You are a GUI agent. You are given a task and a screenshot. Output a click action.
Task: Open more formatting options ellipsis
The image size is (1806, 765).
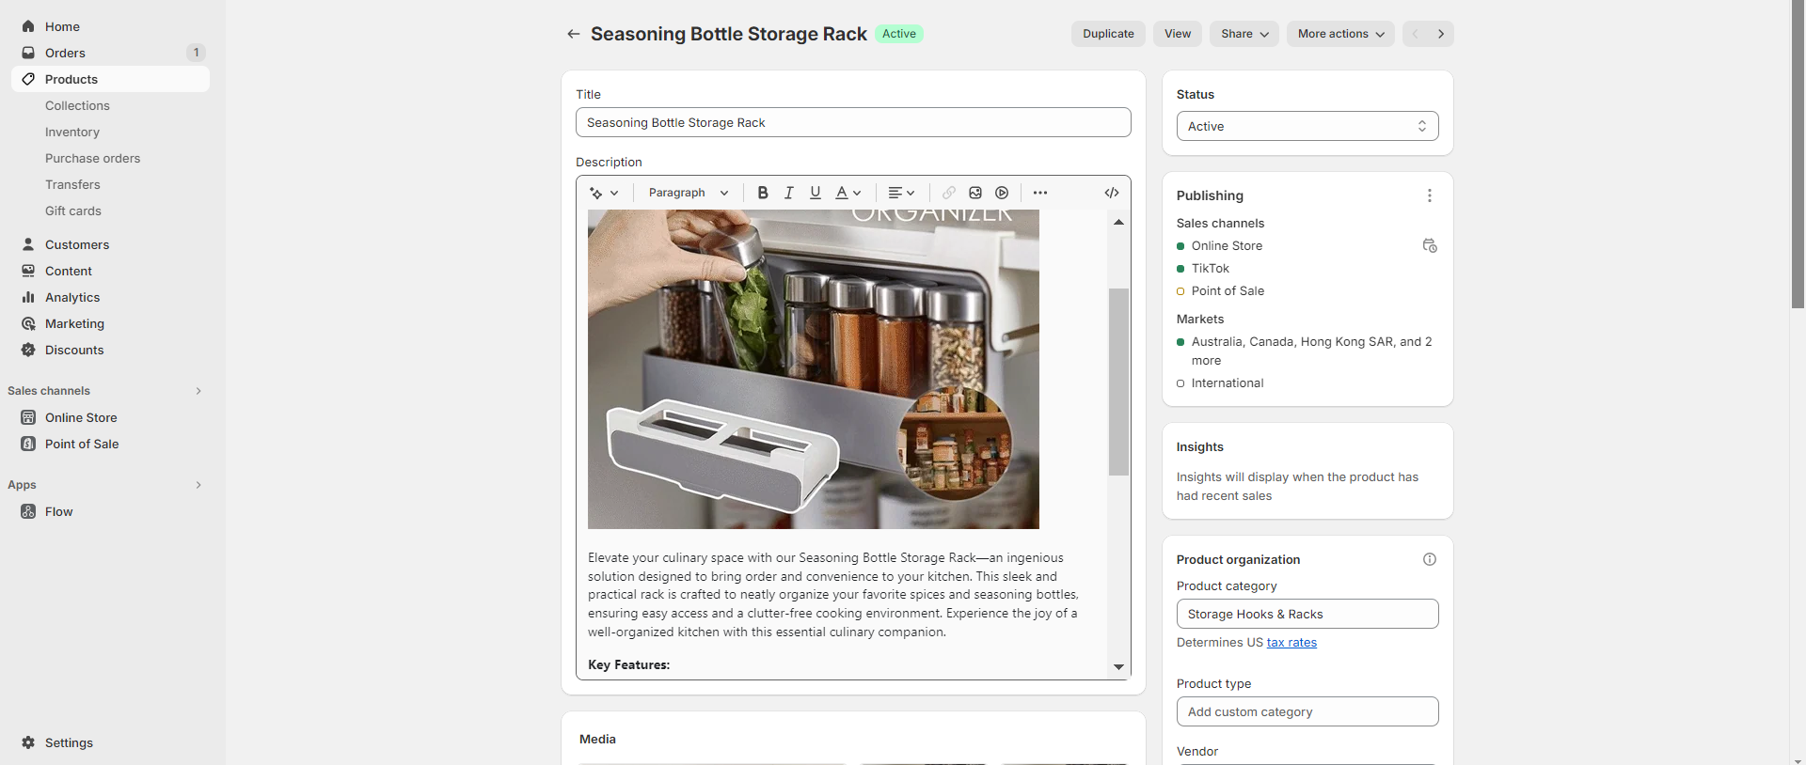(x=1039, y=193)
